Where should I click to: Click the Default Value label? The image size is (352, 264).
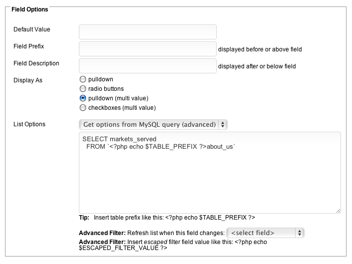[31, 29]
